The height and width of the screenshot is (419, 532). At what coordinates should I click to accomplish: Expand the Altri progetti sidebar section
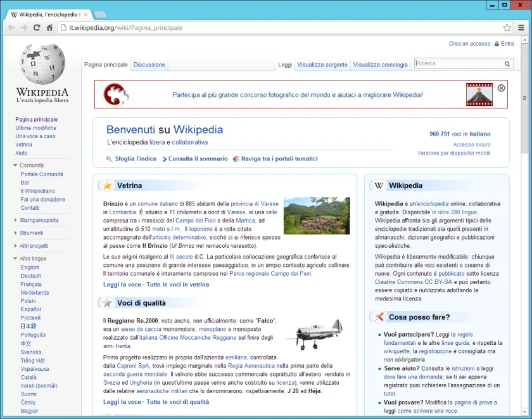15,245
